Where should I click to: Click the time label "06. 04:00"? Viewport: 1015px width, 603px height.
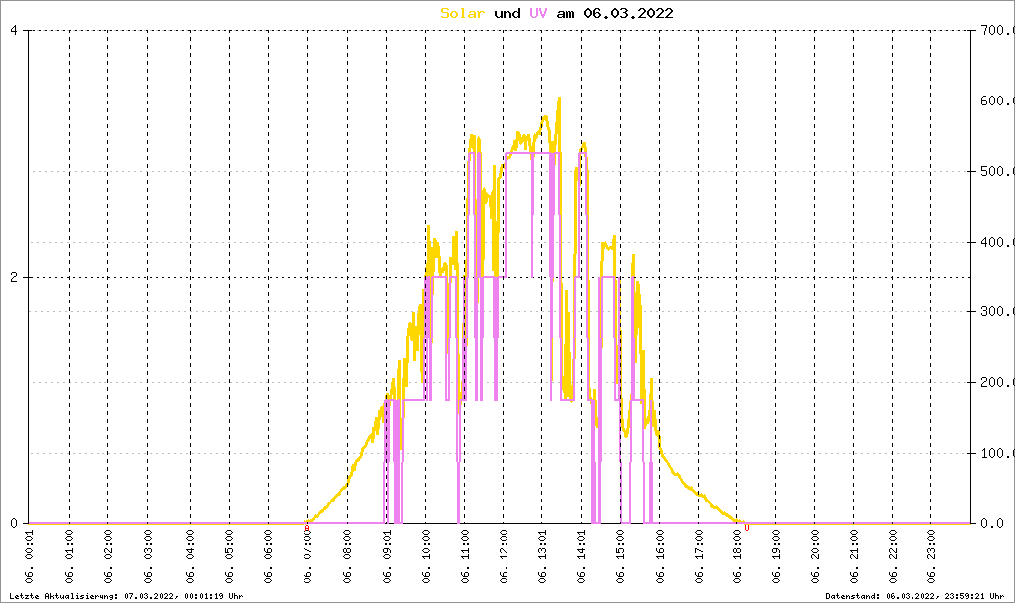pyautogui.click(x=190, y=557)
